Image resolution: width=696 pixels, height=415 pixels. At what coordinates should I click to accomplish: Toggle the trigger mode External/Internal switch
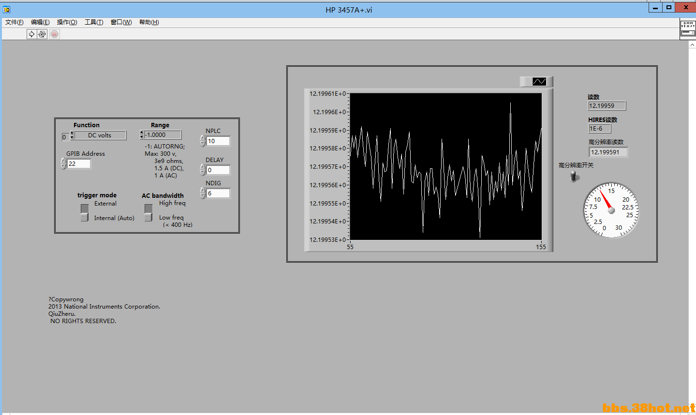85,213
